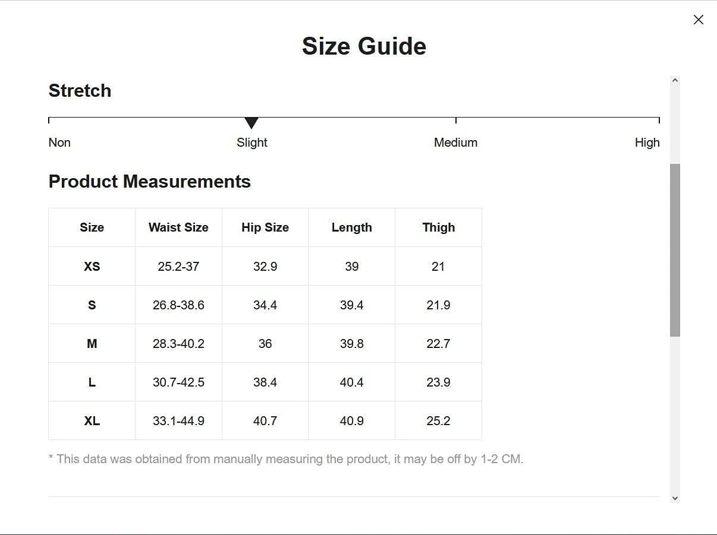Click the Size Guide scrollbar thumb

click(675, 249)
